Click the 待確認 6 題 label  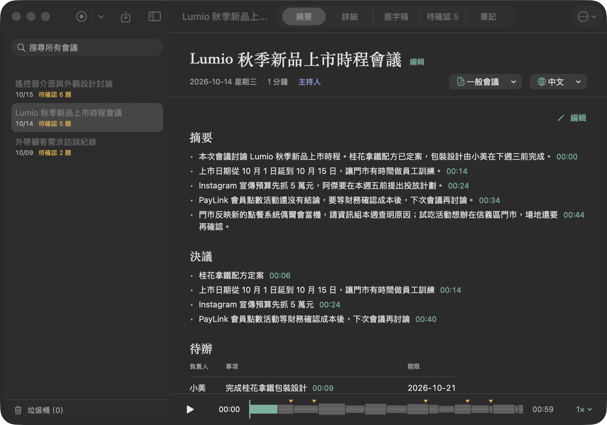[55, 95]
